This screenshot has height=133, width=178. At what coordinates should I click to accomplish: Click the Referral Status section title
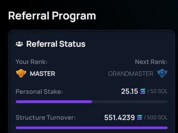[56, 44]
